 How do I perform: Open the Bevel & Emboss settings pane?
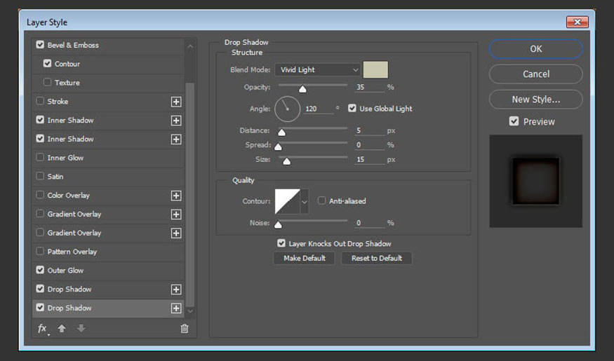click(x=73, y=45)
